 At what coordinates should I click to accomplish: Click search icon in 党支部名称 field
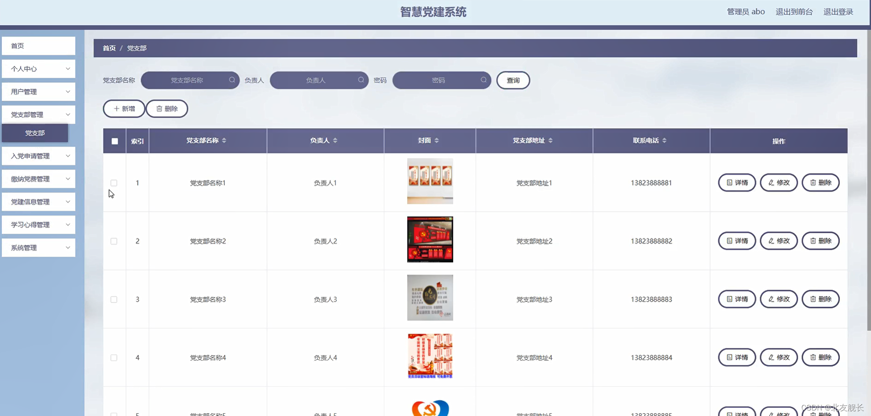pos(232,80)
